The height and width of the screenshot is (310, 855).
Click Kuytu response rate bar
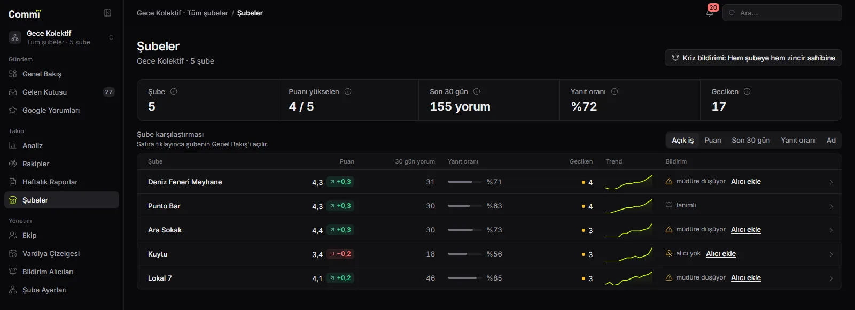point(464,254)
